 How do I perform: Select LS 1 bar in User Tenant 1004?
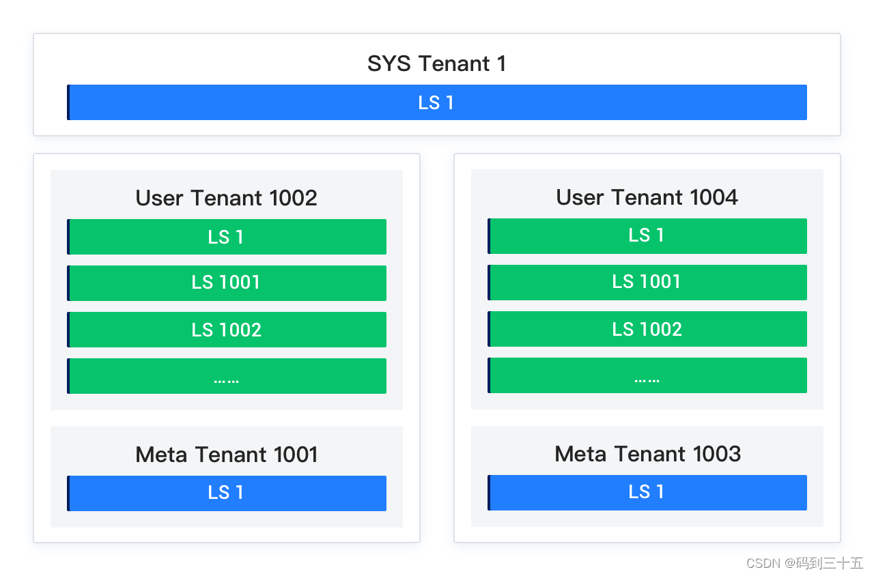point(647,236)
